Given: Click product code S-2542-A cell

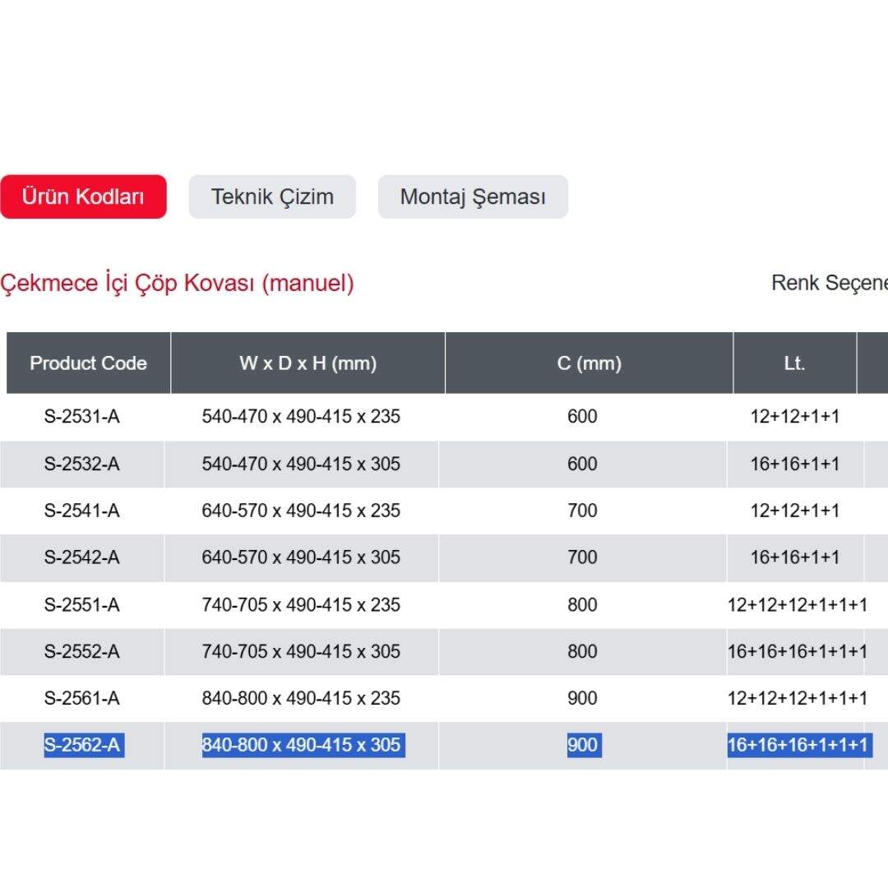Looking at the screenshot, I should pos(82,557).
